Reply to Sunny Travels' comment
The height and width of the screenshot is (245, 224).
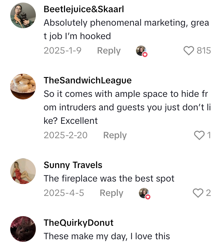(111, 193)
